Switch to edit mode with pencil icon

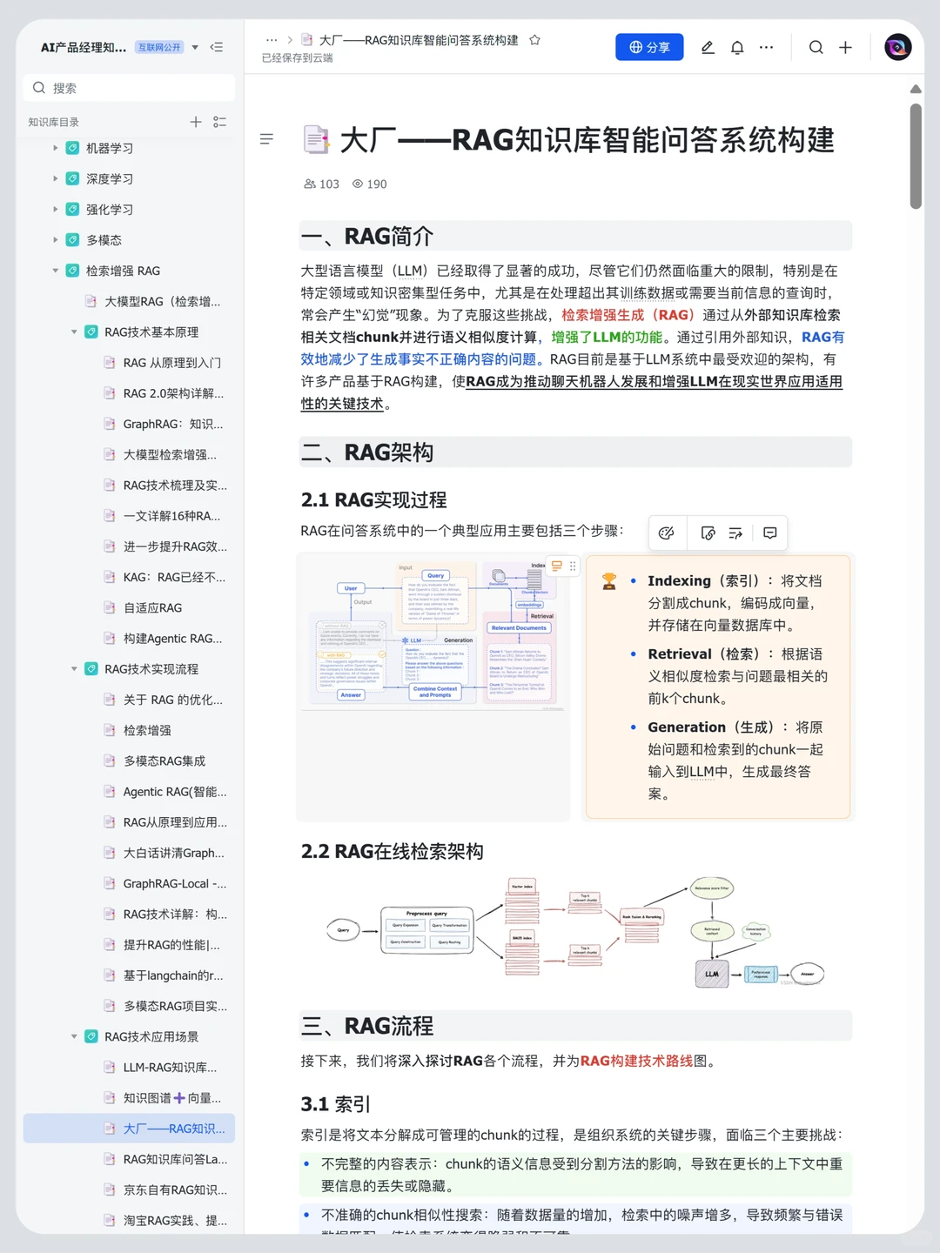coord(708,47)
